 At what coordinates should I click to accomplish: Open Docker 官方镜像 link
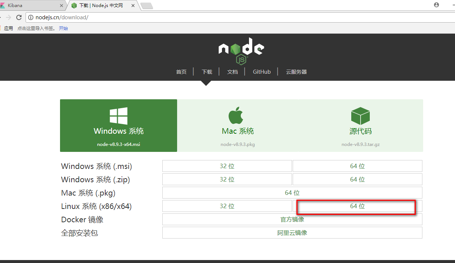[x=292, y=219]
